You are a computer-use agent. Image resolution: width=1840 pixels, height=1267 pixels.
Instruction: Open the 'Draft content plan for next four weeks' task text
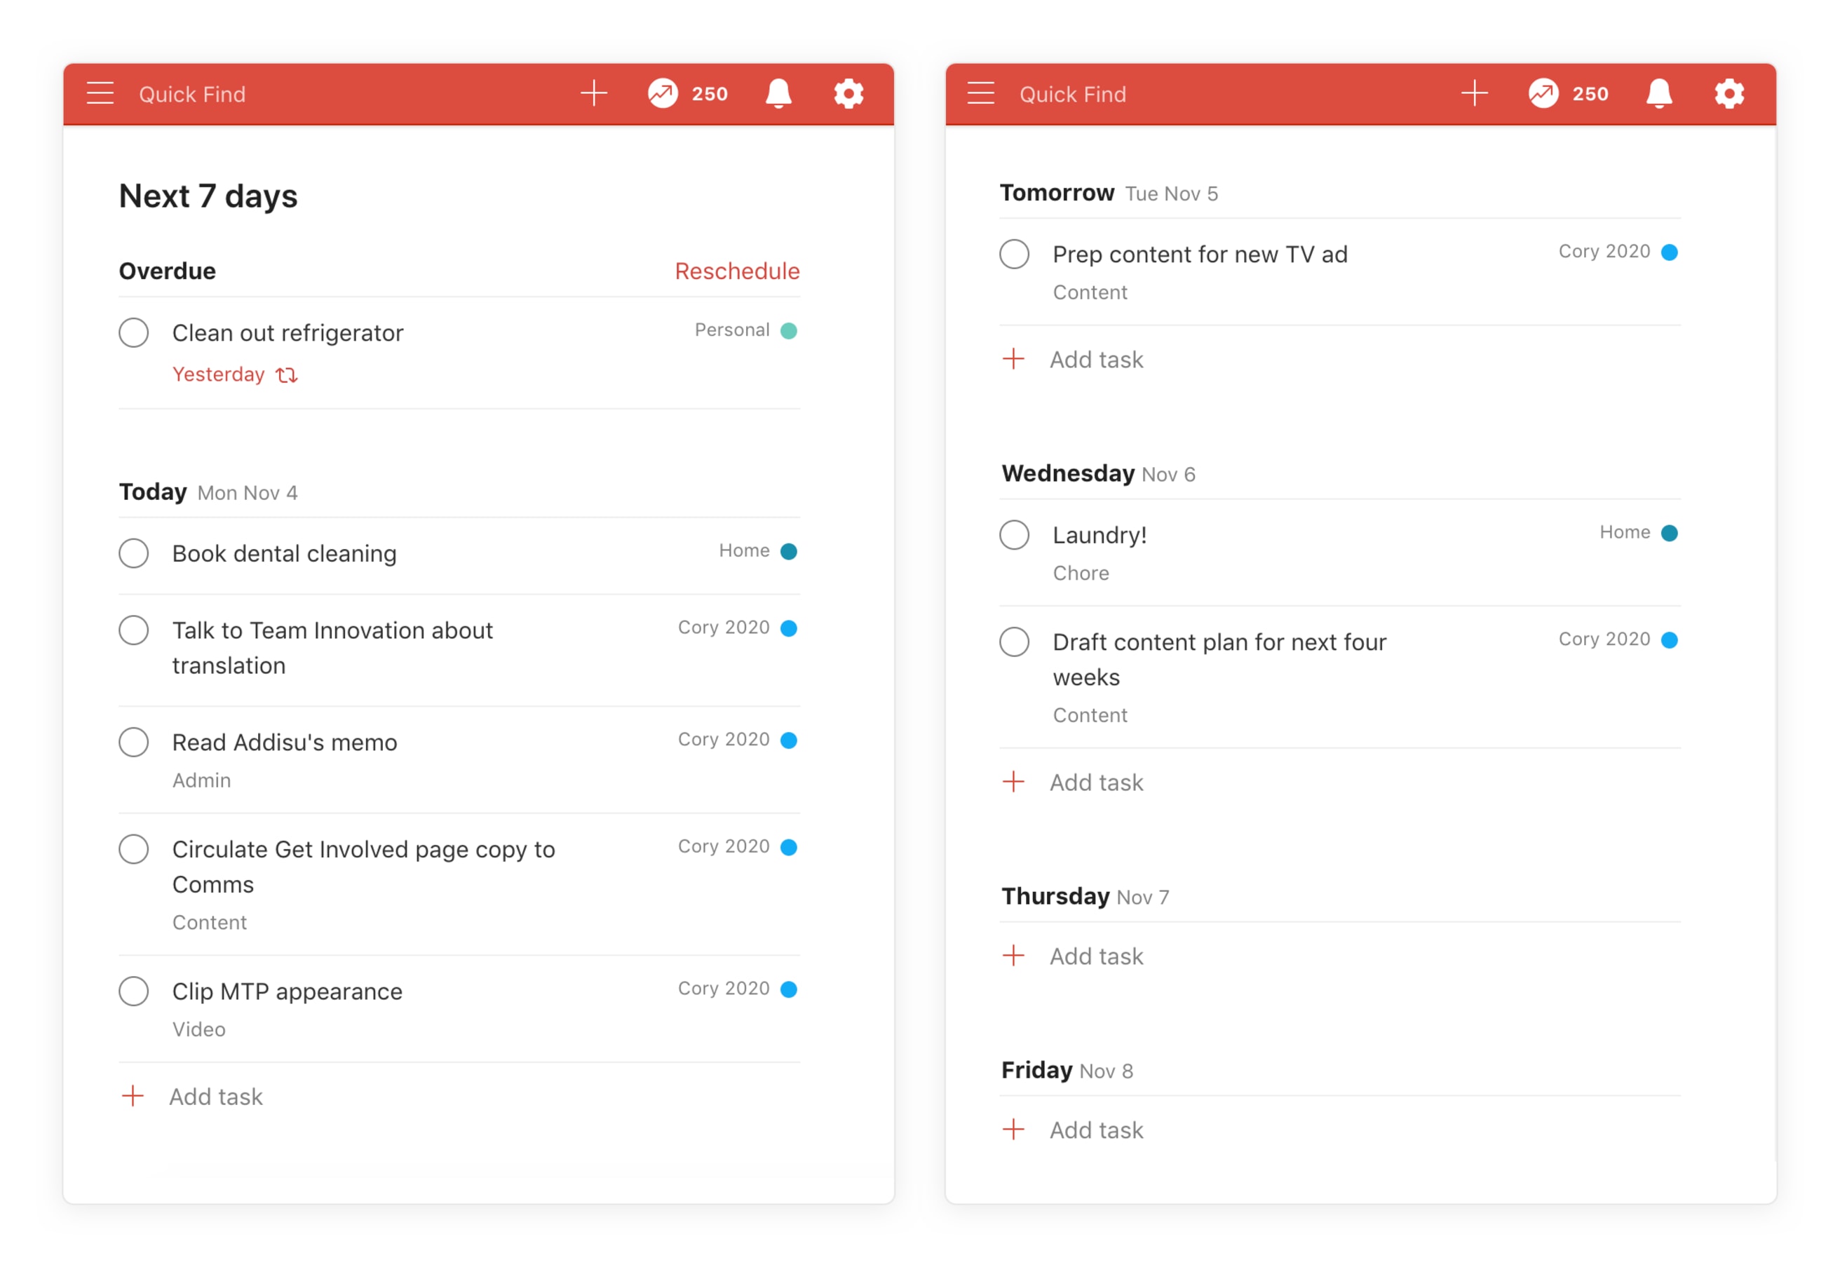tap(1219, 659)
